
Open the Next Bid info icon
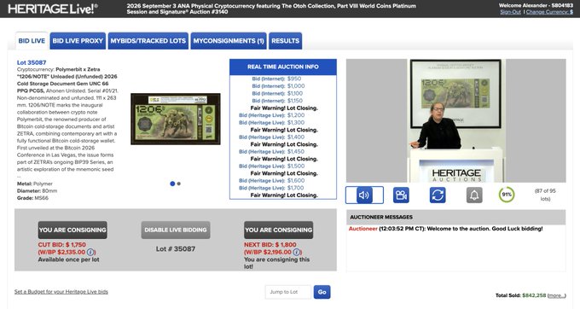coord(296,252)
